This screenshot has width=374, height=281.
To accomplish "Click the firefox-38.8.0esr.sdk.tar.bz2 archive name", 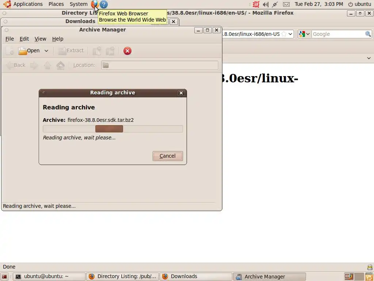I will (100, 120).
